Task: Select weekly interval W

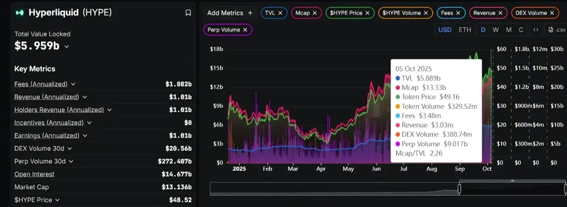Action: (x=496, y=30)
